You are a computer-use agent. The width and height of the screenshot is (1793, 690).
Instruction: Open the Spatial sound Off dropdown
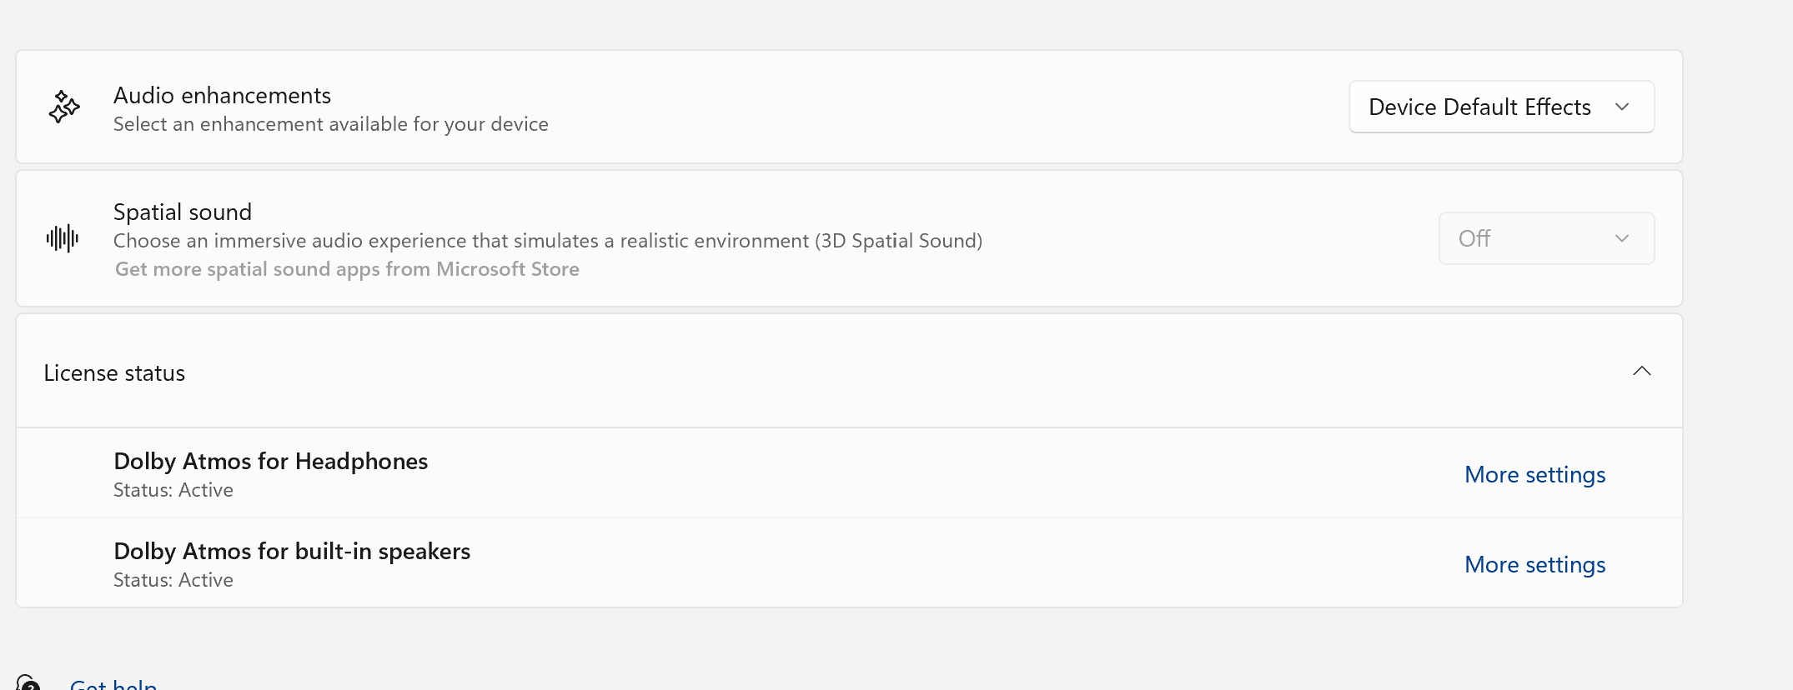pyautogui.click(x=1545, y=237)
